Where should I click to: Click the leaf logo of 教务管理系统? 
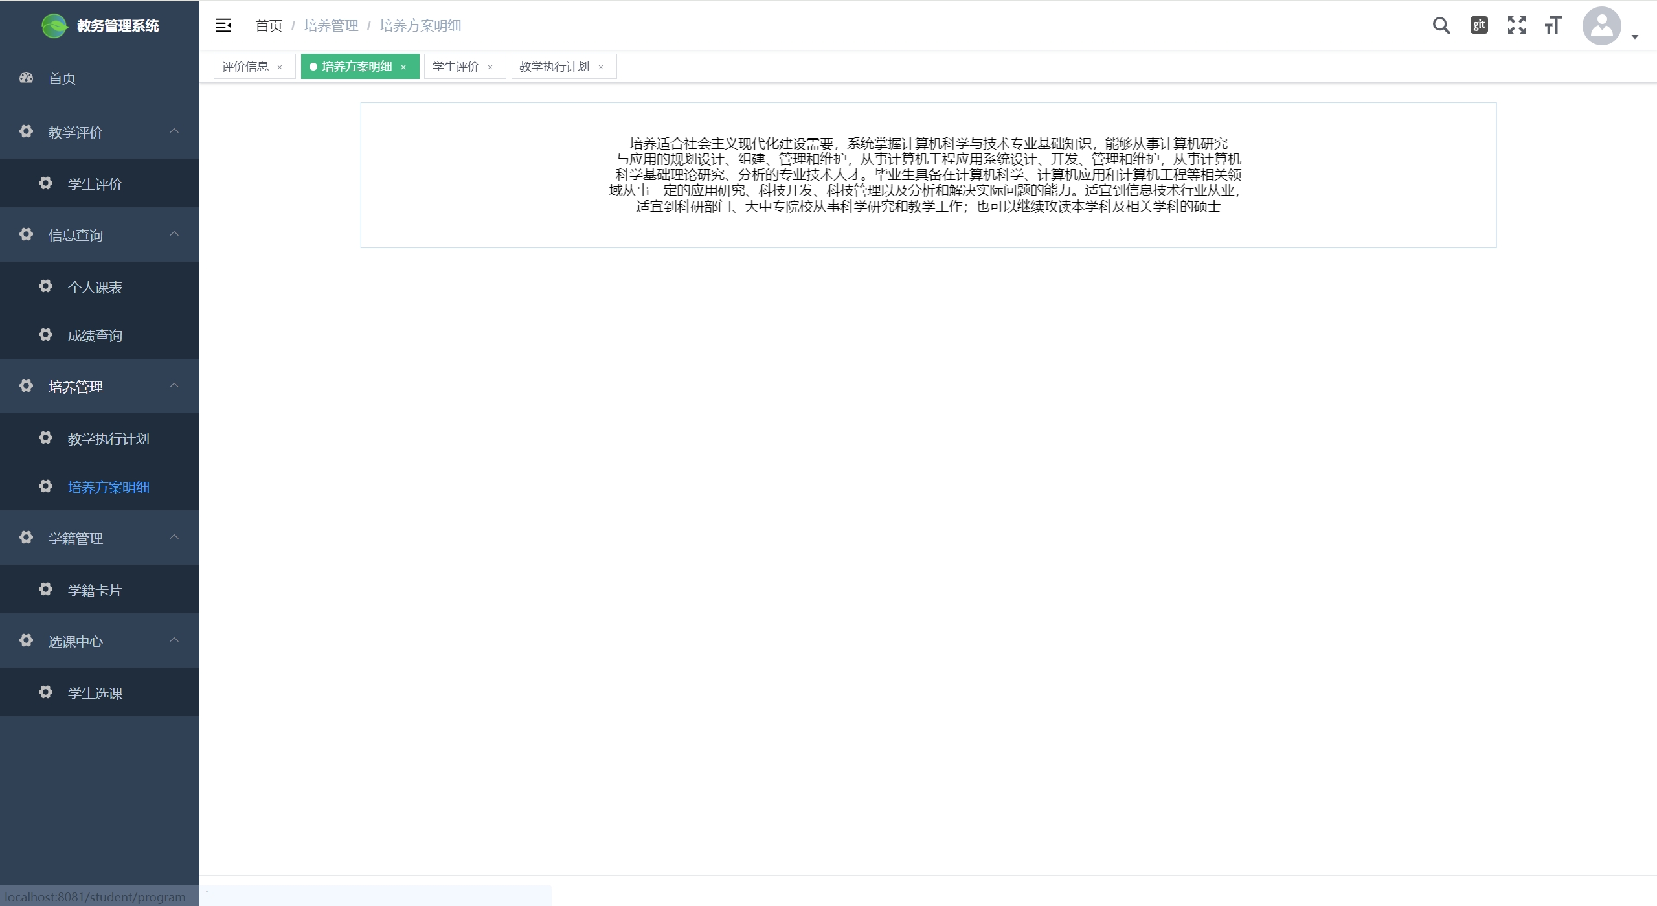(x=54, y=26)
